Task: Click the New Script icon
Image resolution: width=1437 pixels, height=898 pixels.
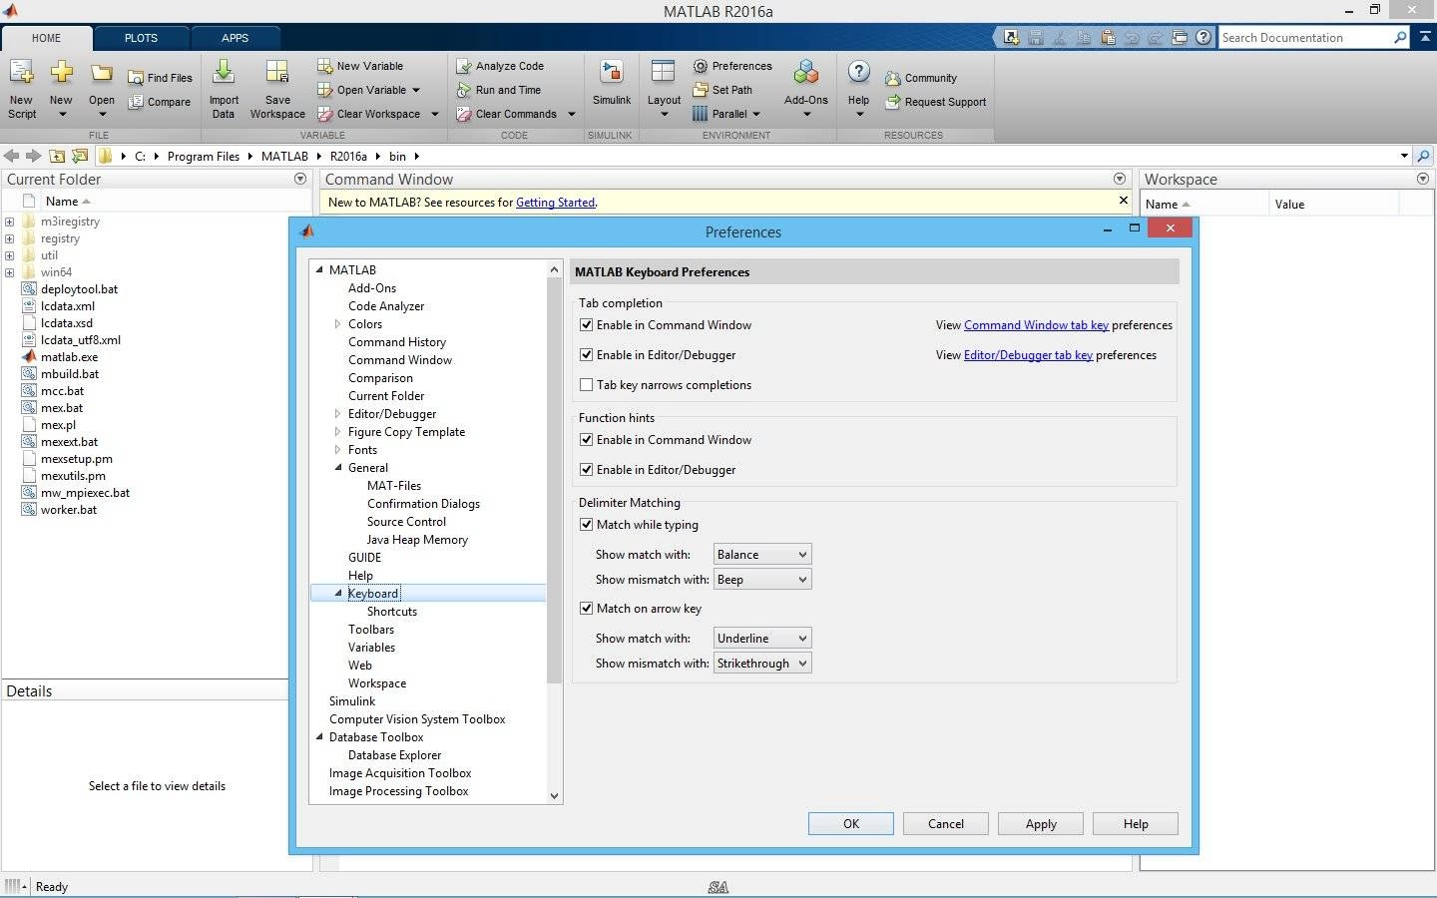Action: coord(21,73)
